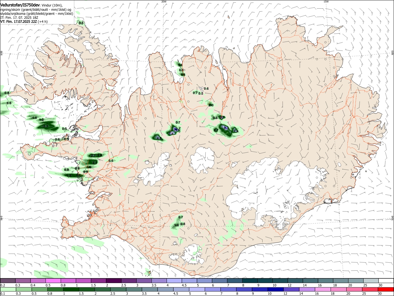Click the lavender 14 mm swatch in the bottom legend row
Screen dimensions: 394x296
pos(308,290)
